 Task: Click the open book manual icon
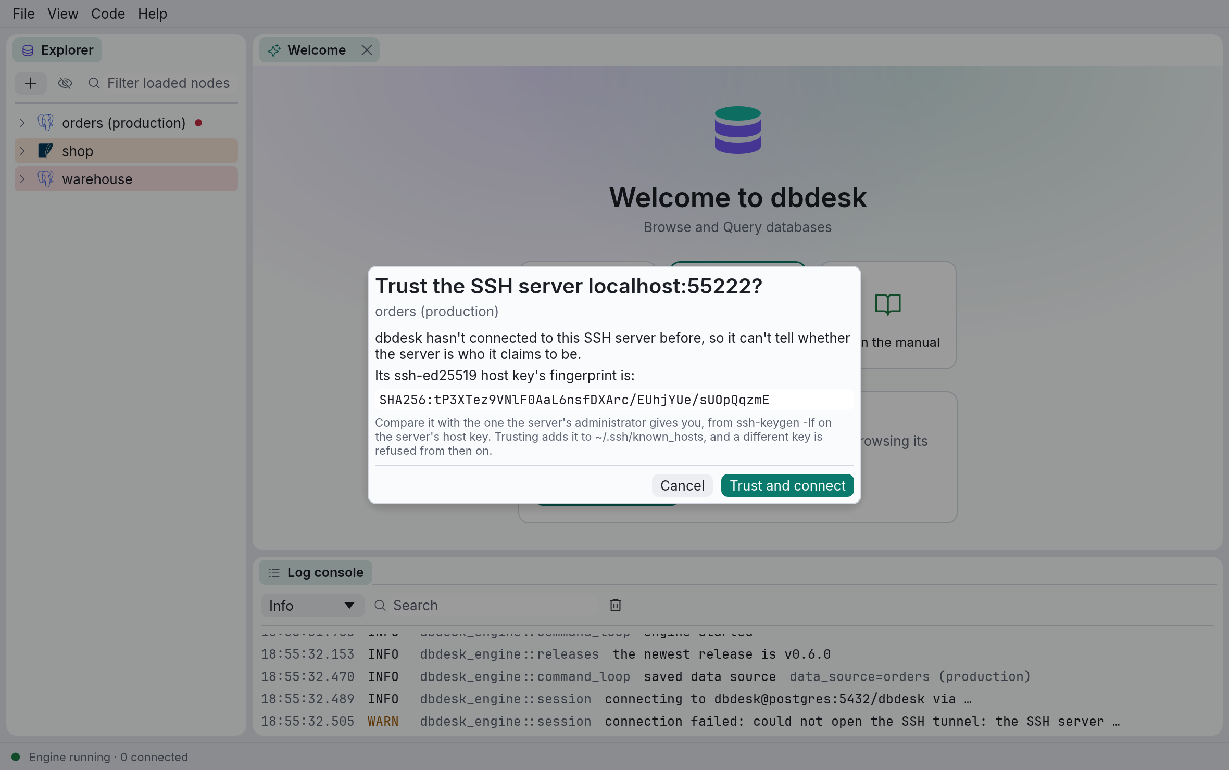click(888, 304)
